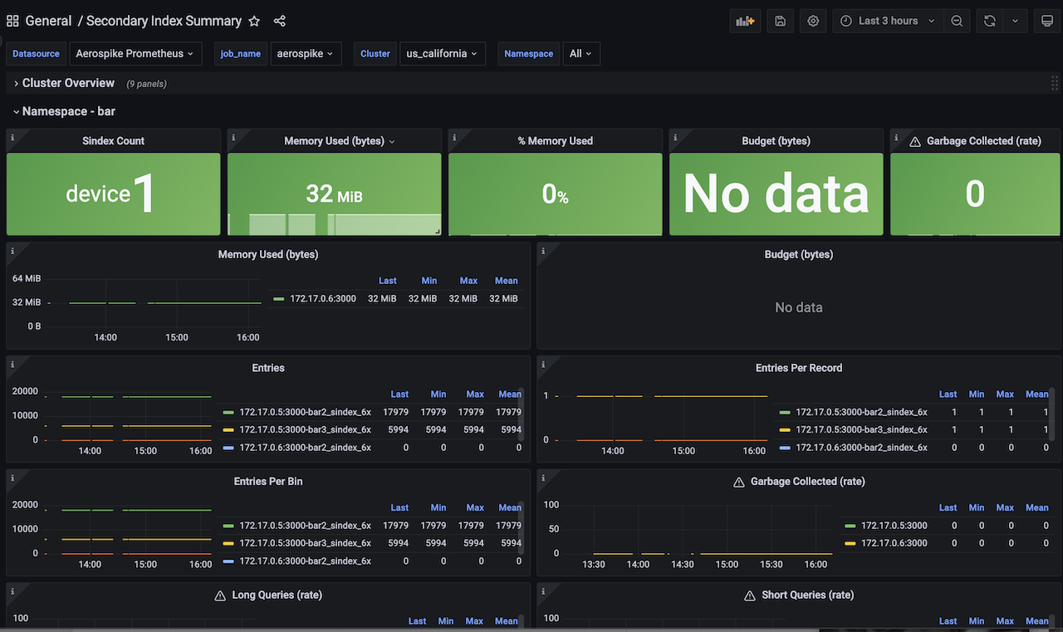Click the Save dashboard icon
The image size is (1063, 632).
tap(780, 21)
